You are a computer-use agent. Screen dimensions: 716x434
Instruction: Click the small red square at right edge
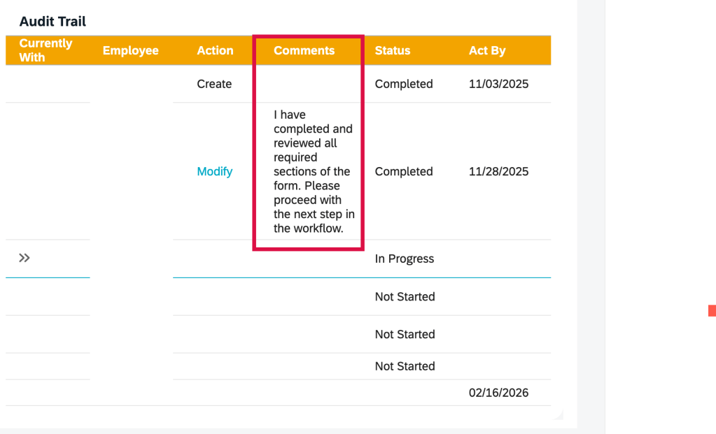712,310
